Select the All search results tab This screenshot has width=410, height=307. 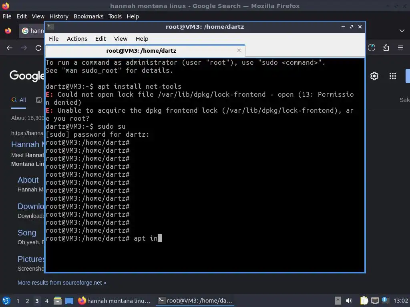point(19,100)
